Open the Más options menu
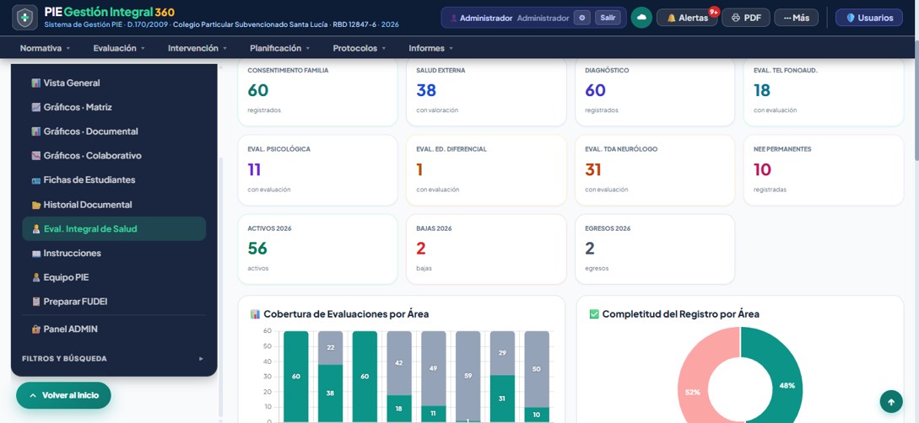919x423 pixels. pyautogui.click(x=797, y=18)
